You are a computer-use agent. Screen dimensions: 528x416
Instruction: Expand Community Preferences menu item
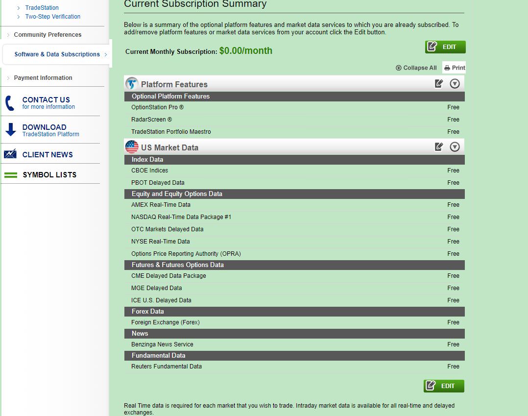48,35
